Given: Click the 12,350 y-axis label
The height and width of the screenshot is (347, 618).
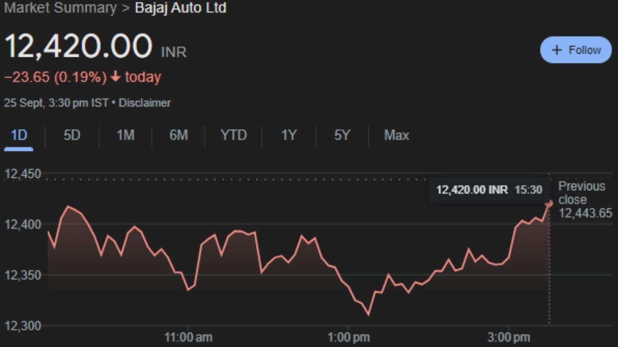Looking at the screenshot, I should 23,275.
